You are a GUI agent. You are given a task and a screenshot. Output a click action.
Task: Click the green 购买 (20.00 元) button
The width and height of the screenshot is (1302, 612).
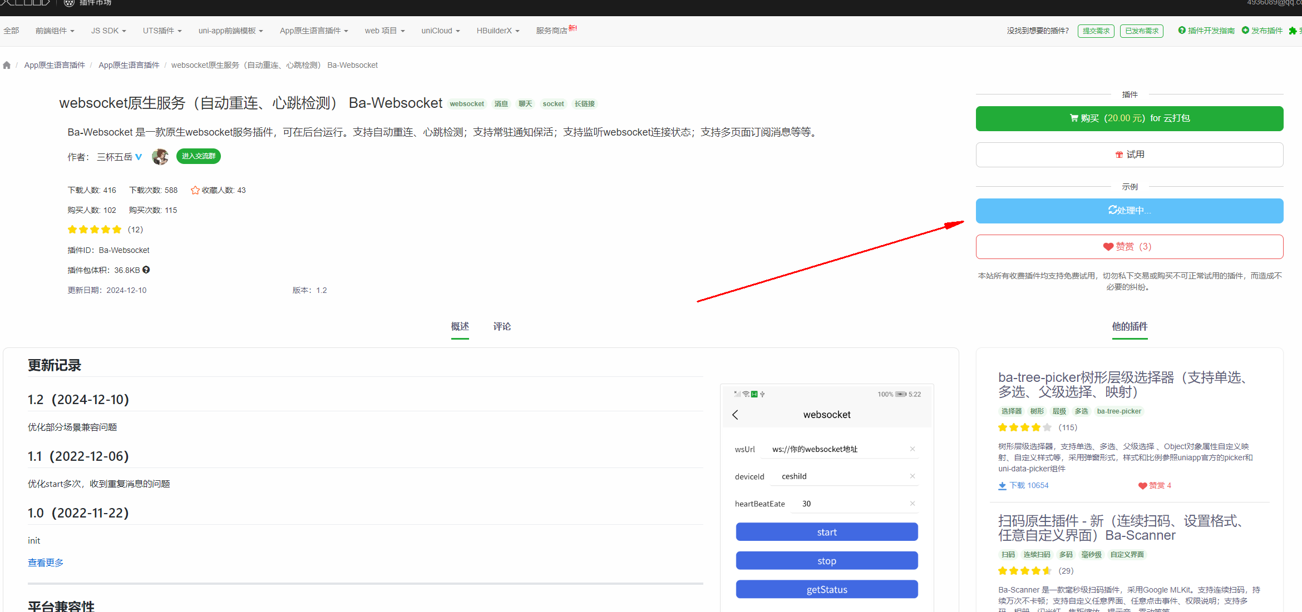tap(1130, 119)
